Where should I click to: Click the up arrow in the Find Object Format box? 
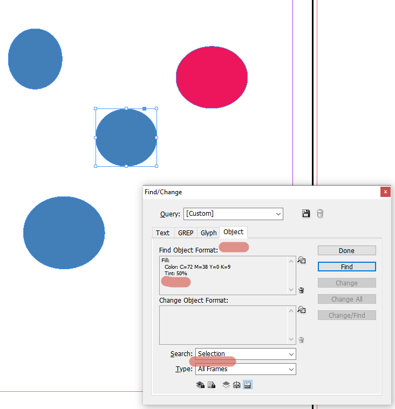(x=291, y=261)
